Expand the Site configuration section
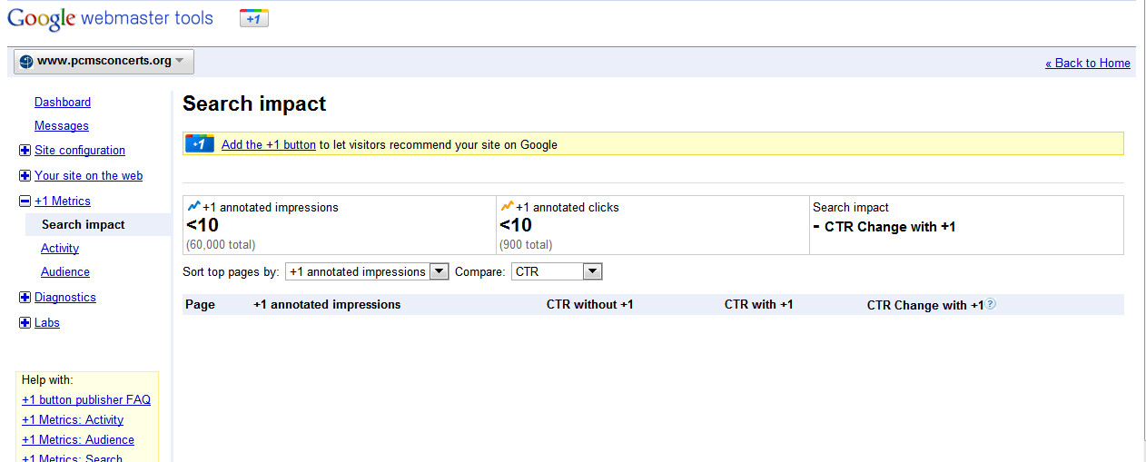Screen dimensions: 1146x462 25,151
